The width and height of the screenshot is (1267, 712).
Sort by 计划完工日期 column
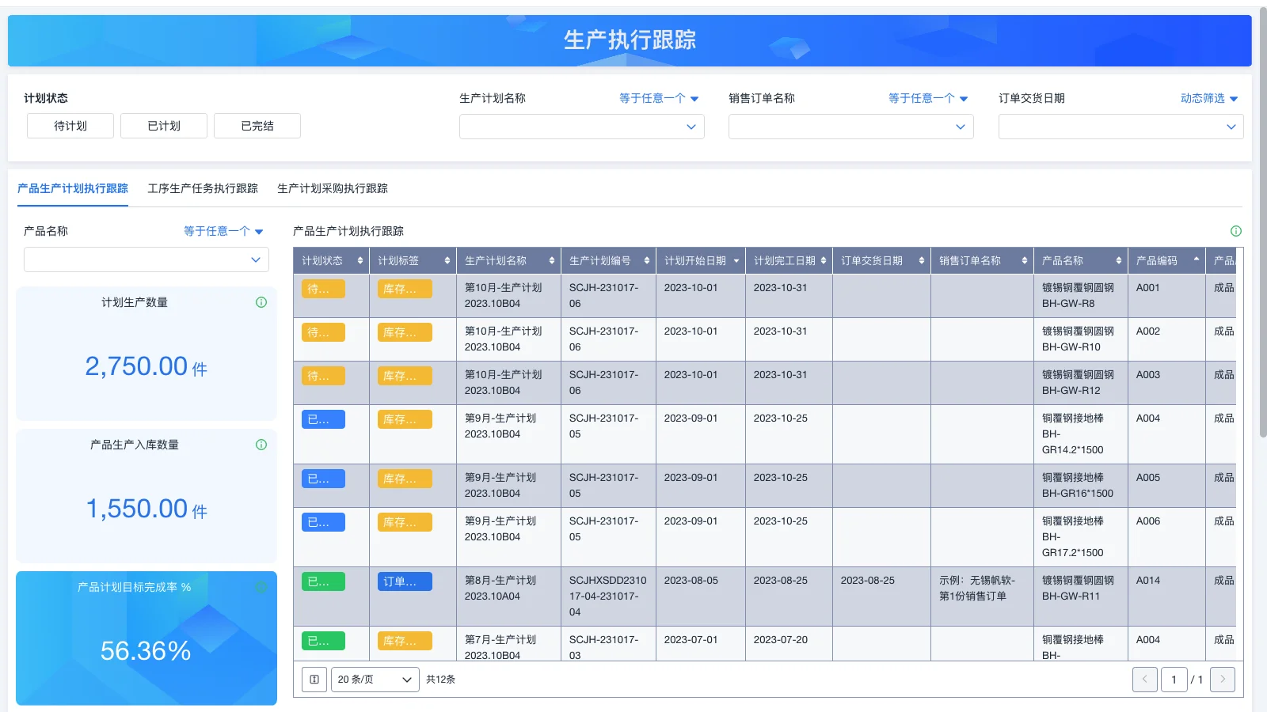[x=824, y=260]
